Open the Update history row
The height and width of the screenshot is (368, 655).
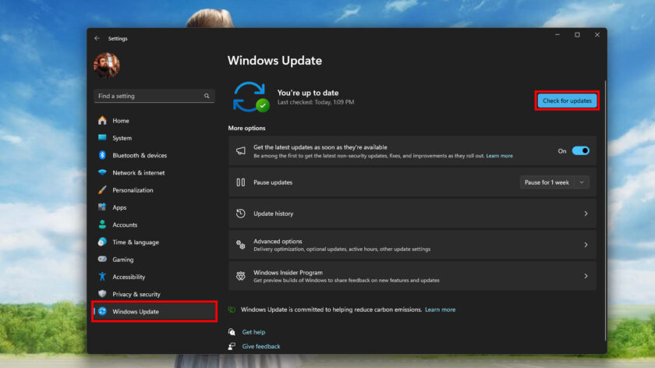pos(412,214)
